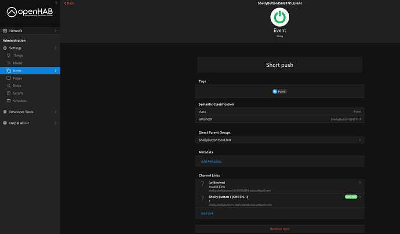Click the pin sidebar icon above the logo

pos(56,2)
